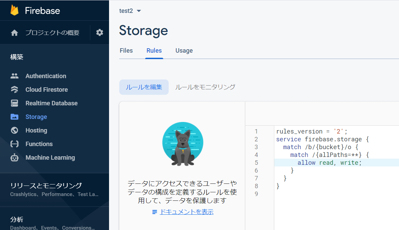Select the Rules tab
The image size is (399, 230).
coord(154,51)
